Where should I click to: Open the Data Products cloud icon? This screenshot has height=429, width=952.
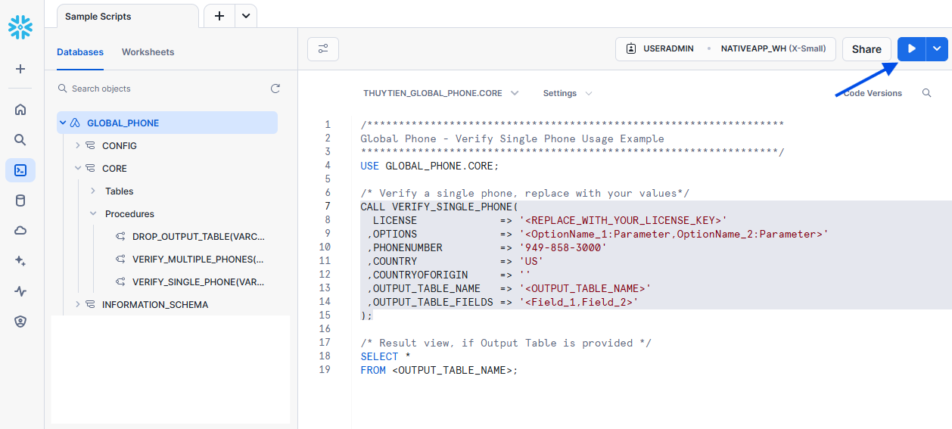point(20,231)
